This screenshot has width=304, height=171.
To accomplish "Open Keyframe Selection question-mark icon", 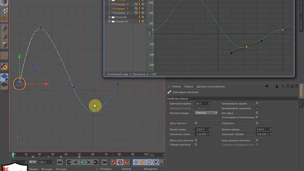I will [x=127, y=162].
